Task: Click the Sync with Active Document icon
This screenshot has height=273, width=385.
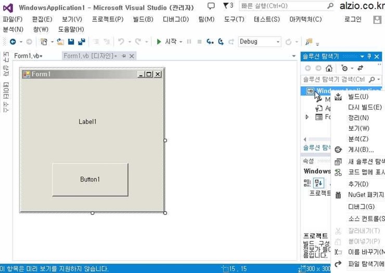Action: click(x=360, y=68)
